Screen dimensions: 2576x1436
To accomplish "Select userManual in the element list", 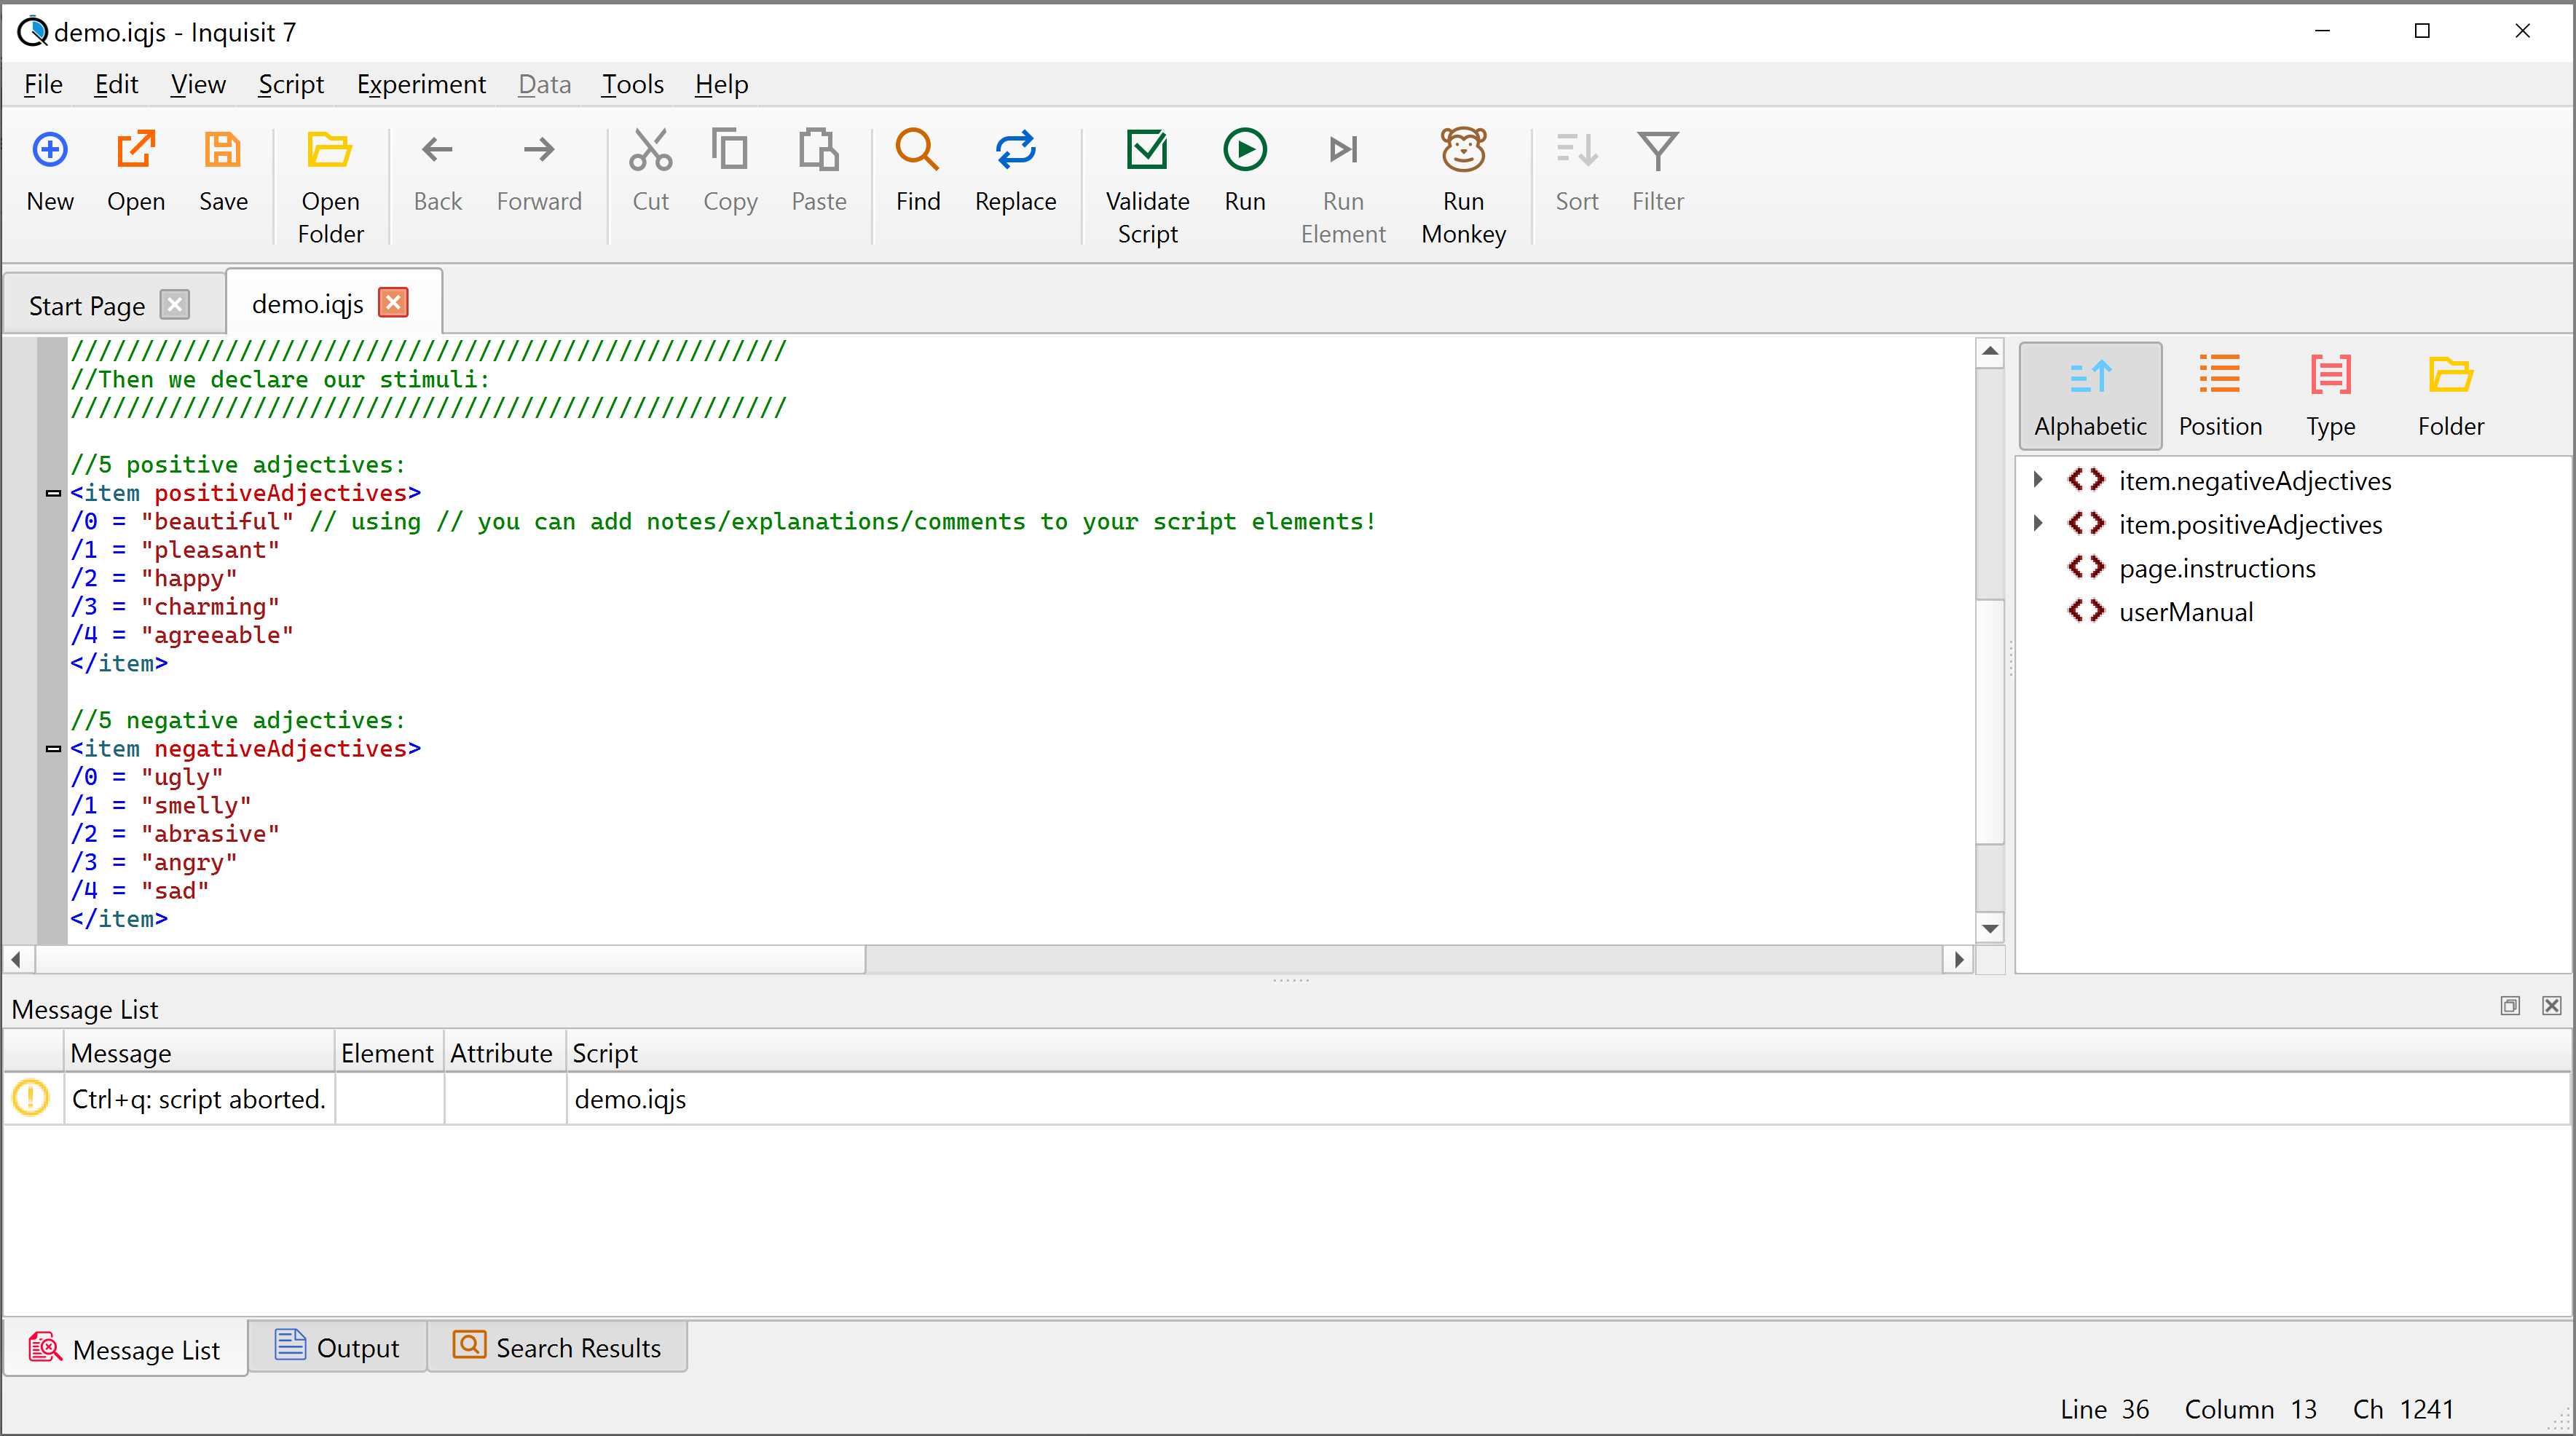I will click(2185, 612).
